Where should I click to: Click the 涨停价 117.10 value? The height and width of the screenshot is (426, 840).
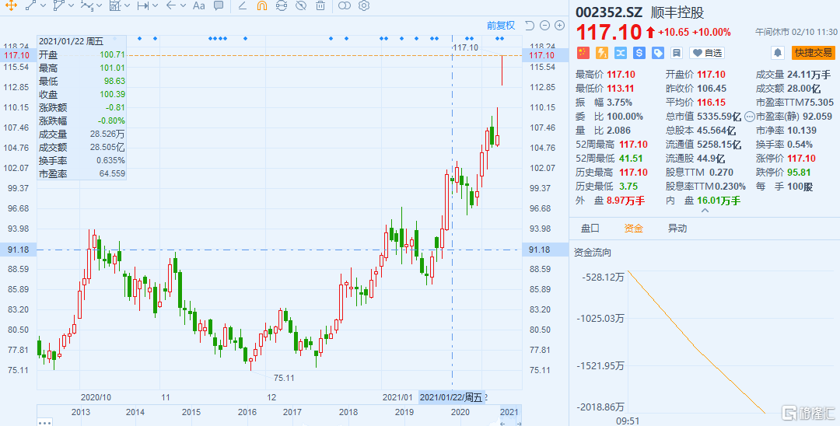pyautogui.click(x=802, y=159)
